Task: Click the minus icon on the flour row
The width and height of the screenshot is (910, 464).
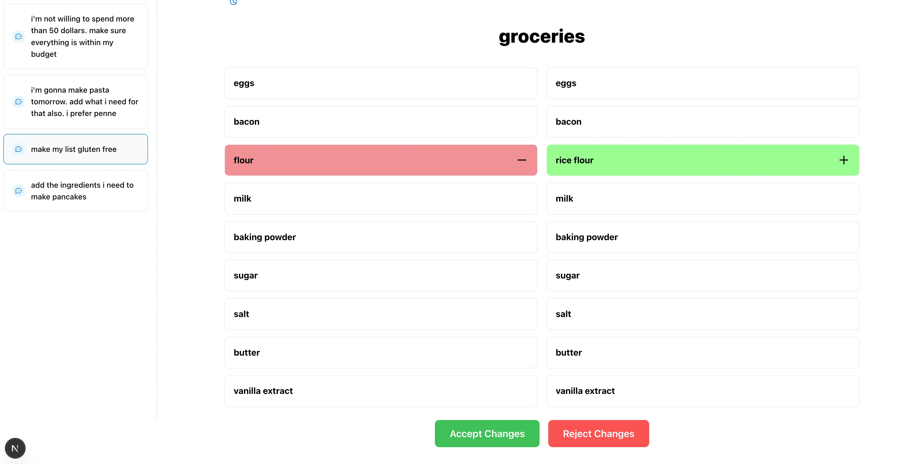Action: [x=521, y=160]
